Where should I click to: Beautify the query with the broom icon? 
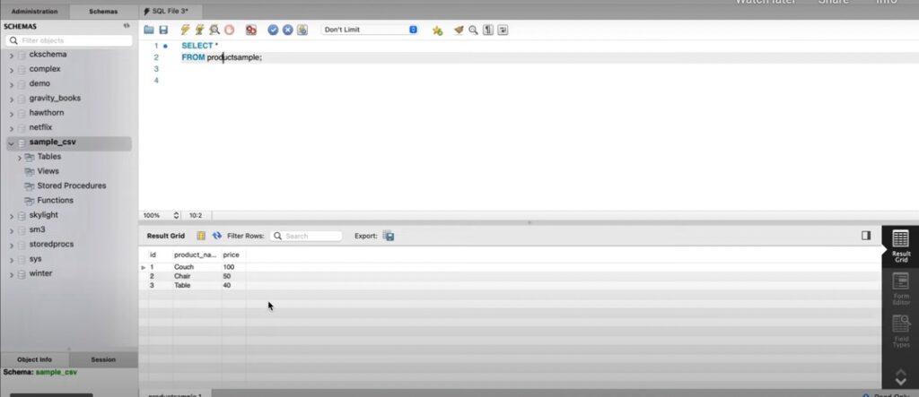pyautogui.click(x=459, y=30)
